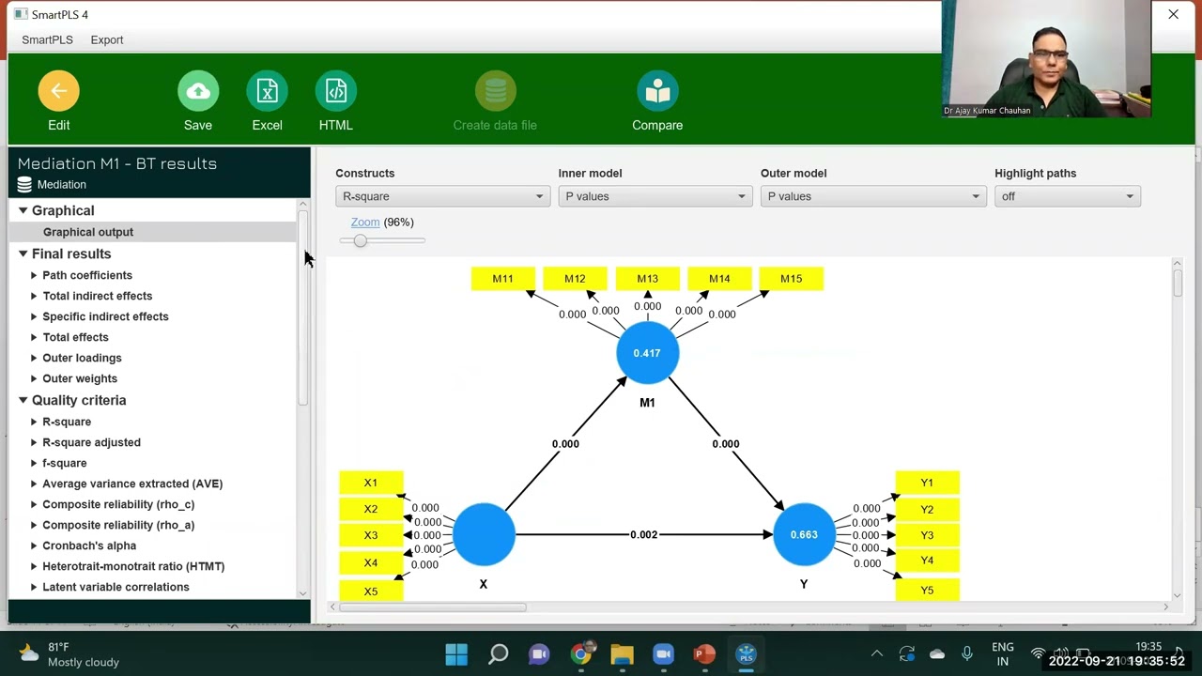Show hidden system tray icons
The height and width of the screenshot is (676, 1202).
[x=877, y=654]
